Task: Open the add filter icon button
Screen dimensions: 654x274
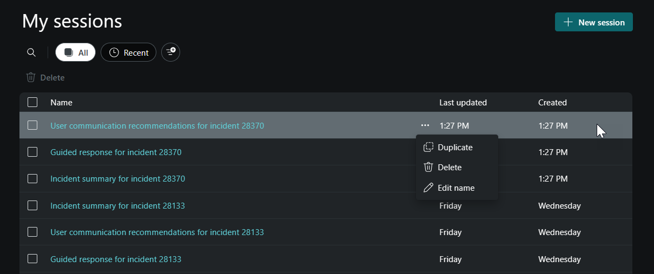Action: (171, 52)
